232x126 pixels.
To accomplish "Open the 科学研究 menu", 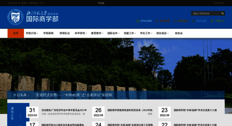I will [80, 33].
